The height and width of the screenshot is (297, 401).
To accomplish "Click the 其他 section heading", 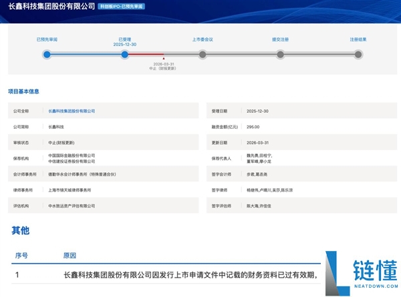I will tap(21, 231).
